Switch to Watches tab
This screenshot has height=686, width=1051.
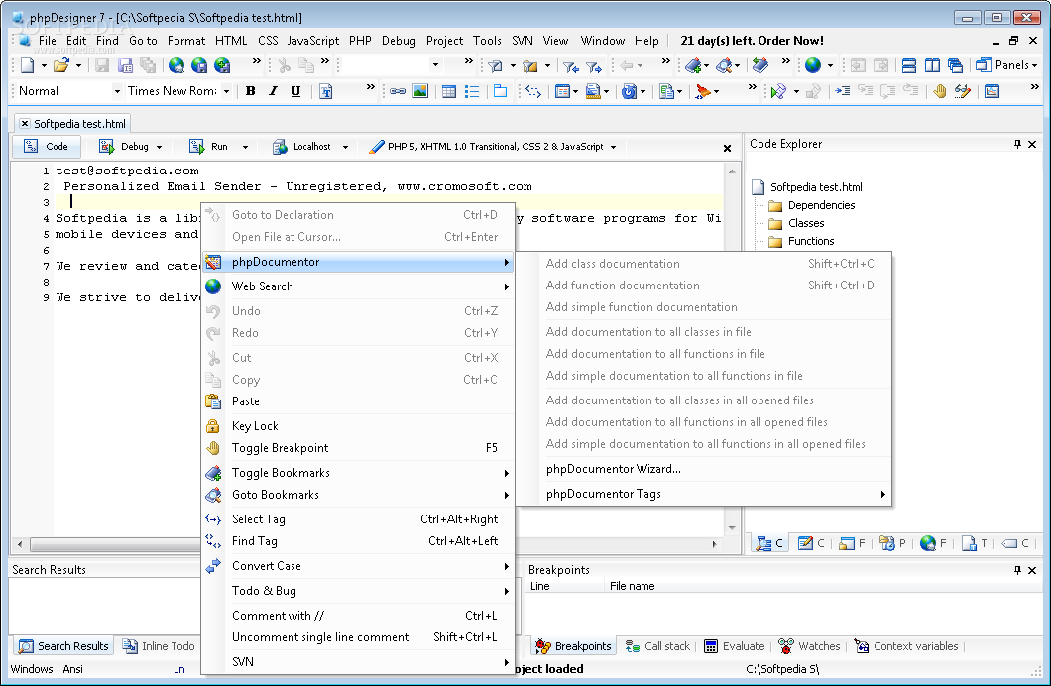pos(809,646)
